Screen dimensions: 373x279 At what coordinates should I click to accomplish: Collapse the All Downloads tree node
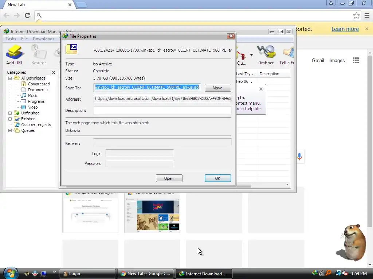coord(10,78)
